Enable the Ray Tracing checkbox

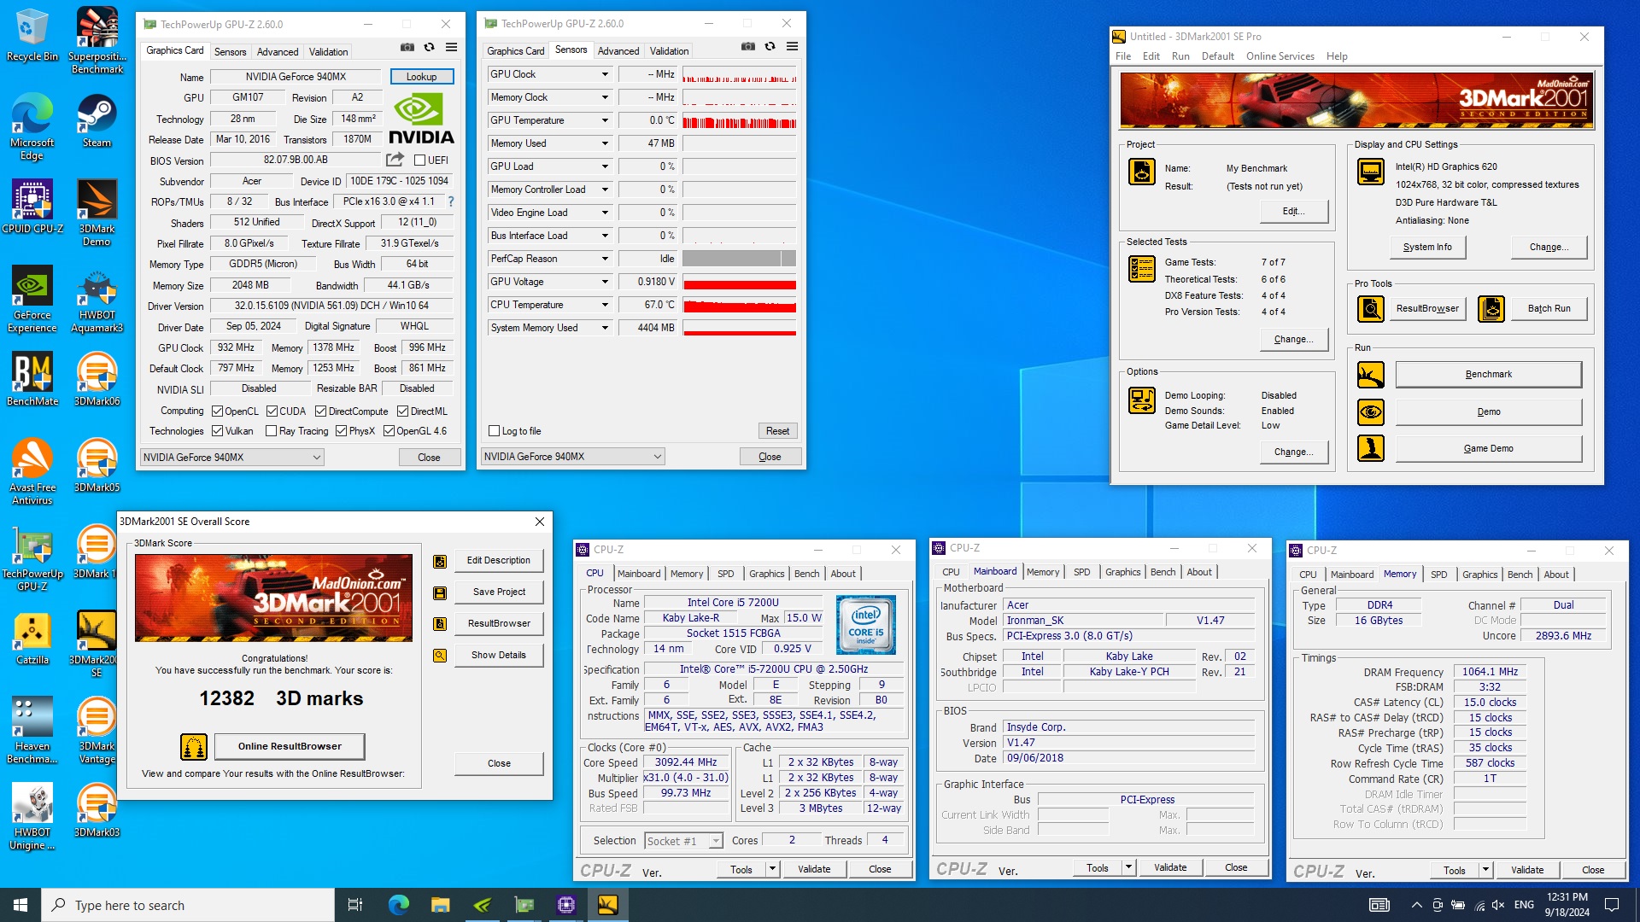coord(271,431)
